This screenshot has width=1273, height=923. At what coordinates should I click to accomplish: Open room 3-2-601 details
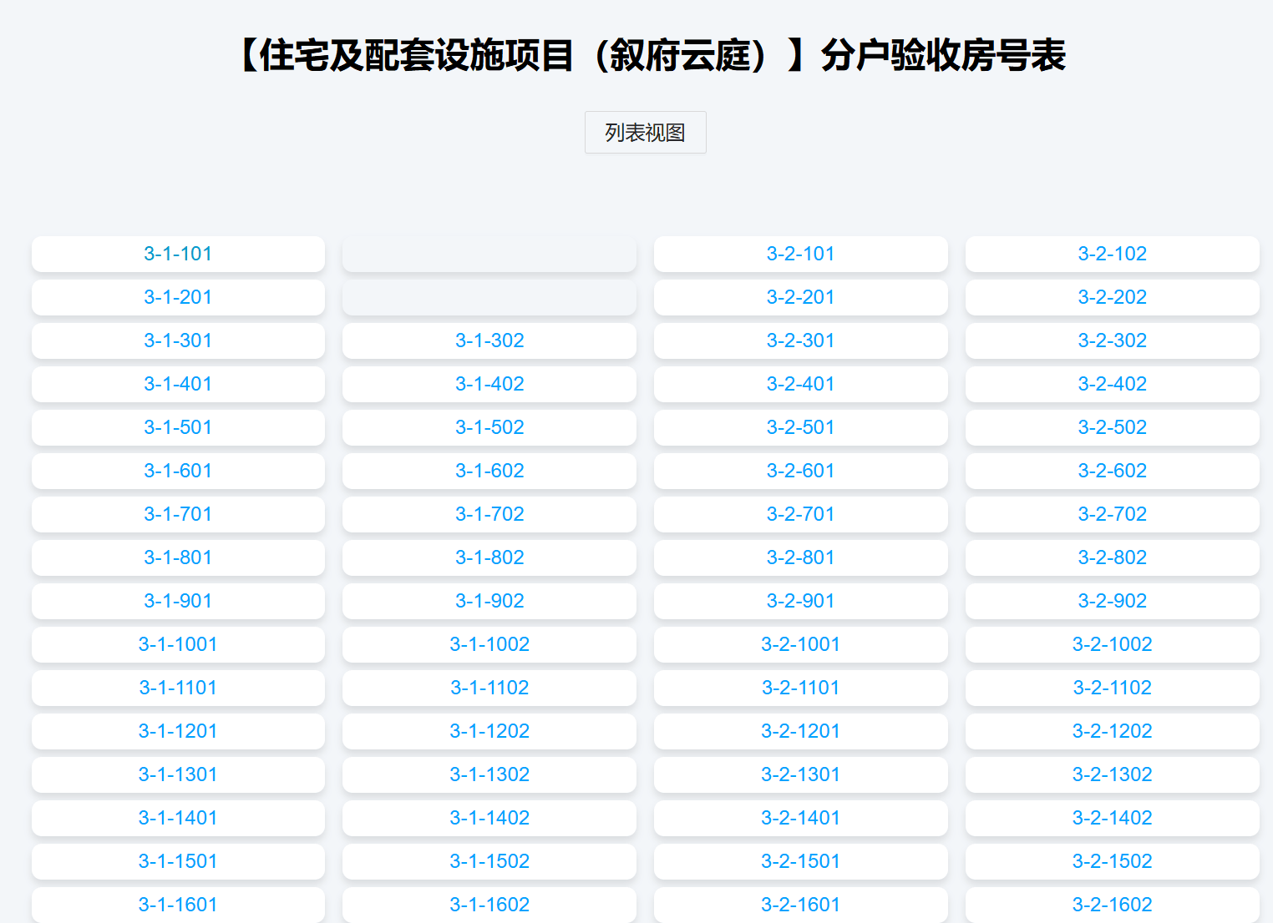click(x=800, y=471)
